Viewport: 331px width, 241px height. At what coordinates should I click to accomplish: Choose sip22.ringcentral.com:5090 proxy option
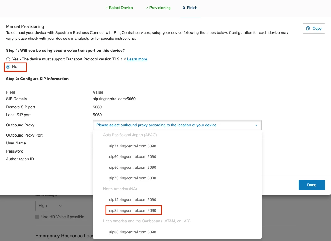coord(133,210)
